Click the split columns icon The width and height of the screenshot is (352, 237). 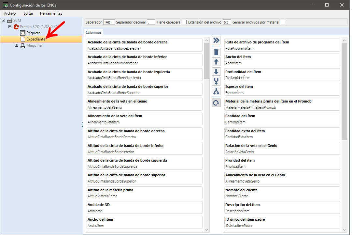pos(216,92)
